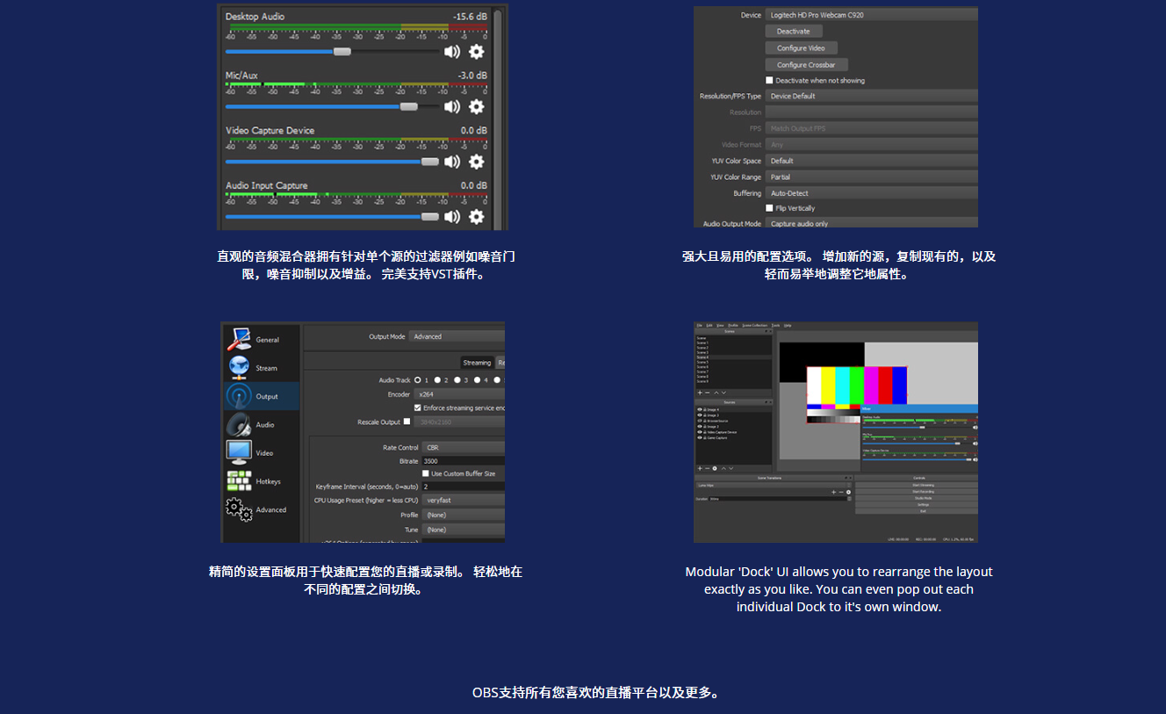This screenshot has width=1166, height=714.
Task: Open Audio Output Mode dropdown
Action: point(872,223)
